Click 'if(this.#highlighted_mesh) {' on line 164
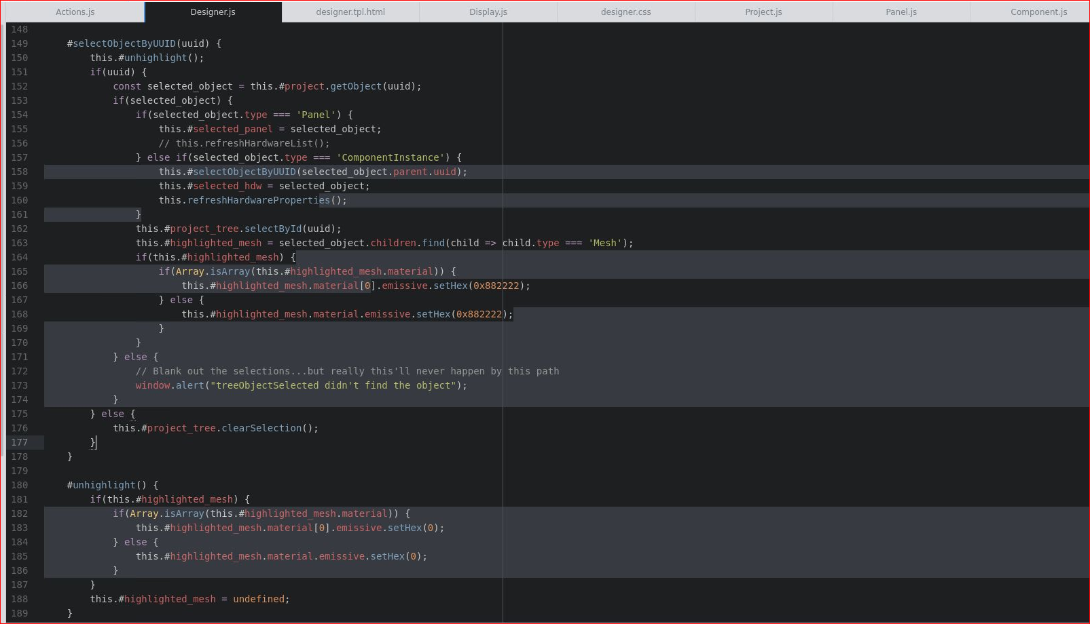Screen dimensions: 1090x624 pyautogui.click(x=215, y=257)
